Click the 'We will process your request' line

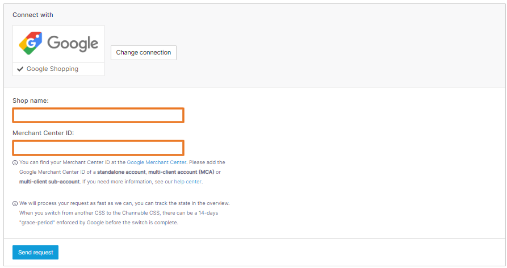tap(124, 203)
